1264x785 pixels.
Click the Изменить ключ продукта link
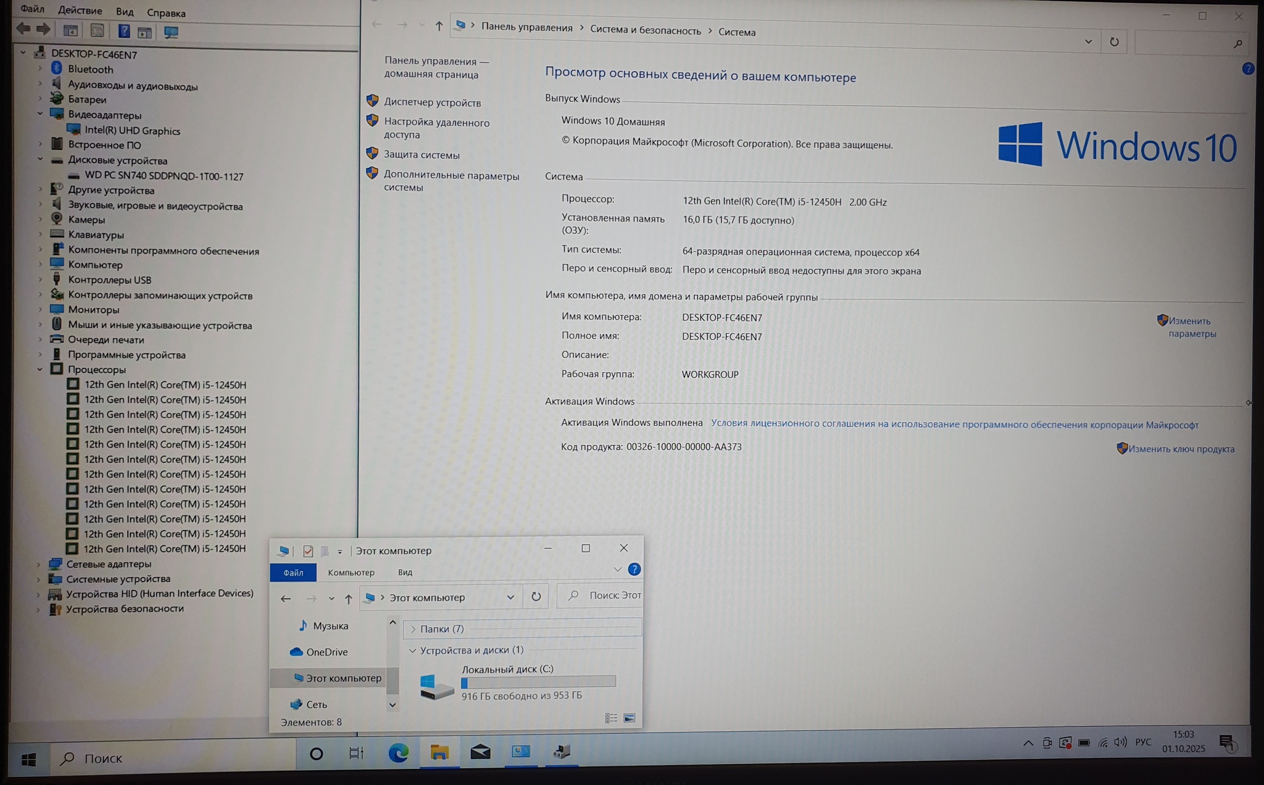click(x=1181, y=449)
